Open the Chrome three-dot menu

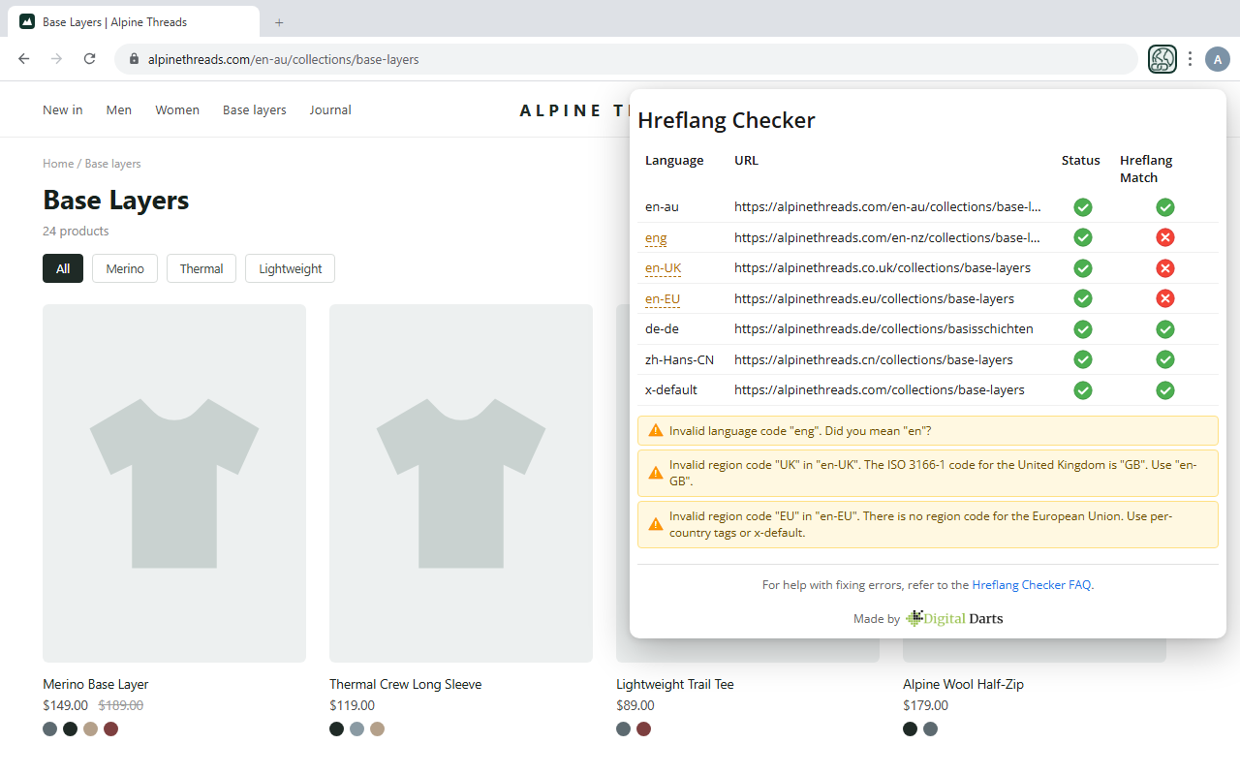[x=1190, y=59]
